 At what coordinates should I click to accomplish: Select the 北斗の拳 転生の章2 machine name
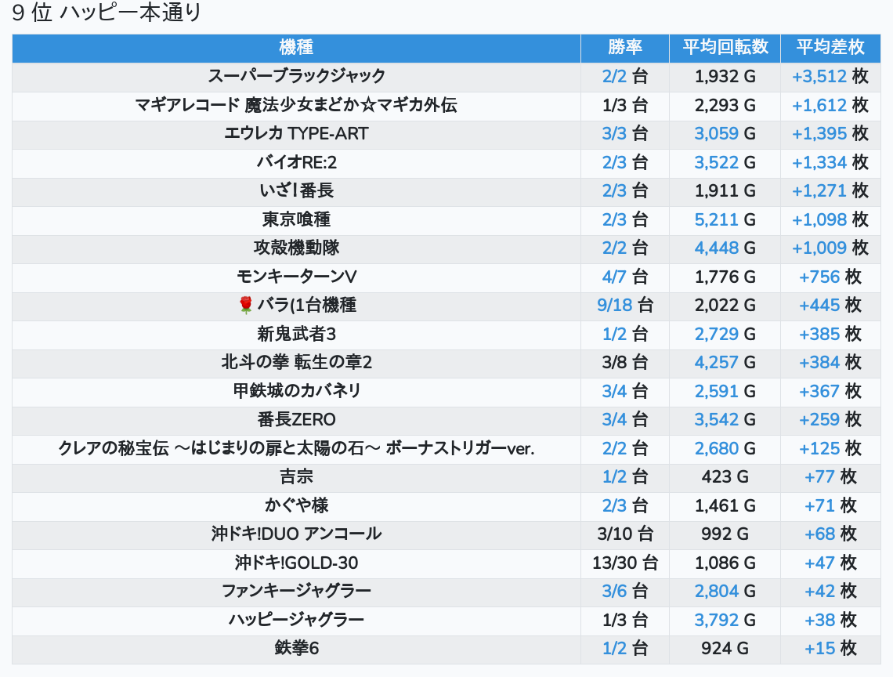[x=296, y=362]
